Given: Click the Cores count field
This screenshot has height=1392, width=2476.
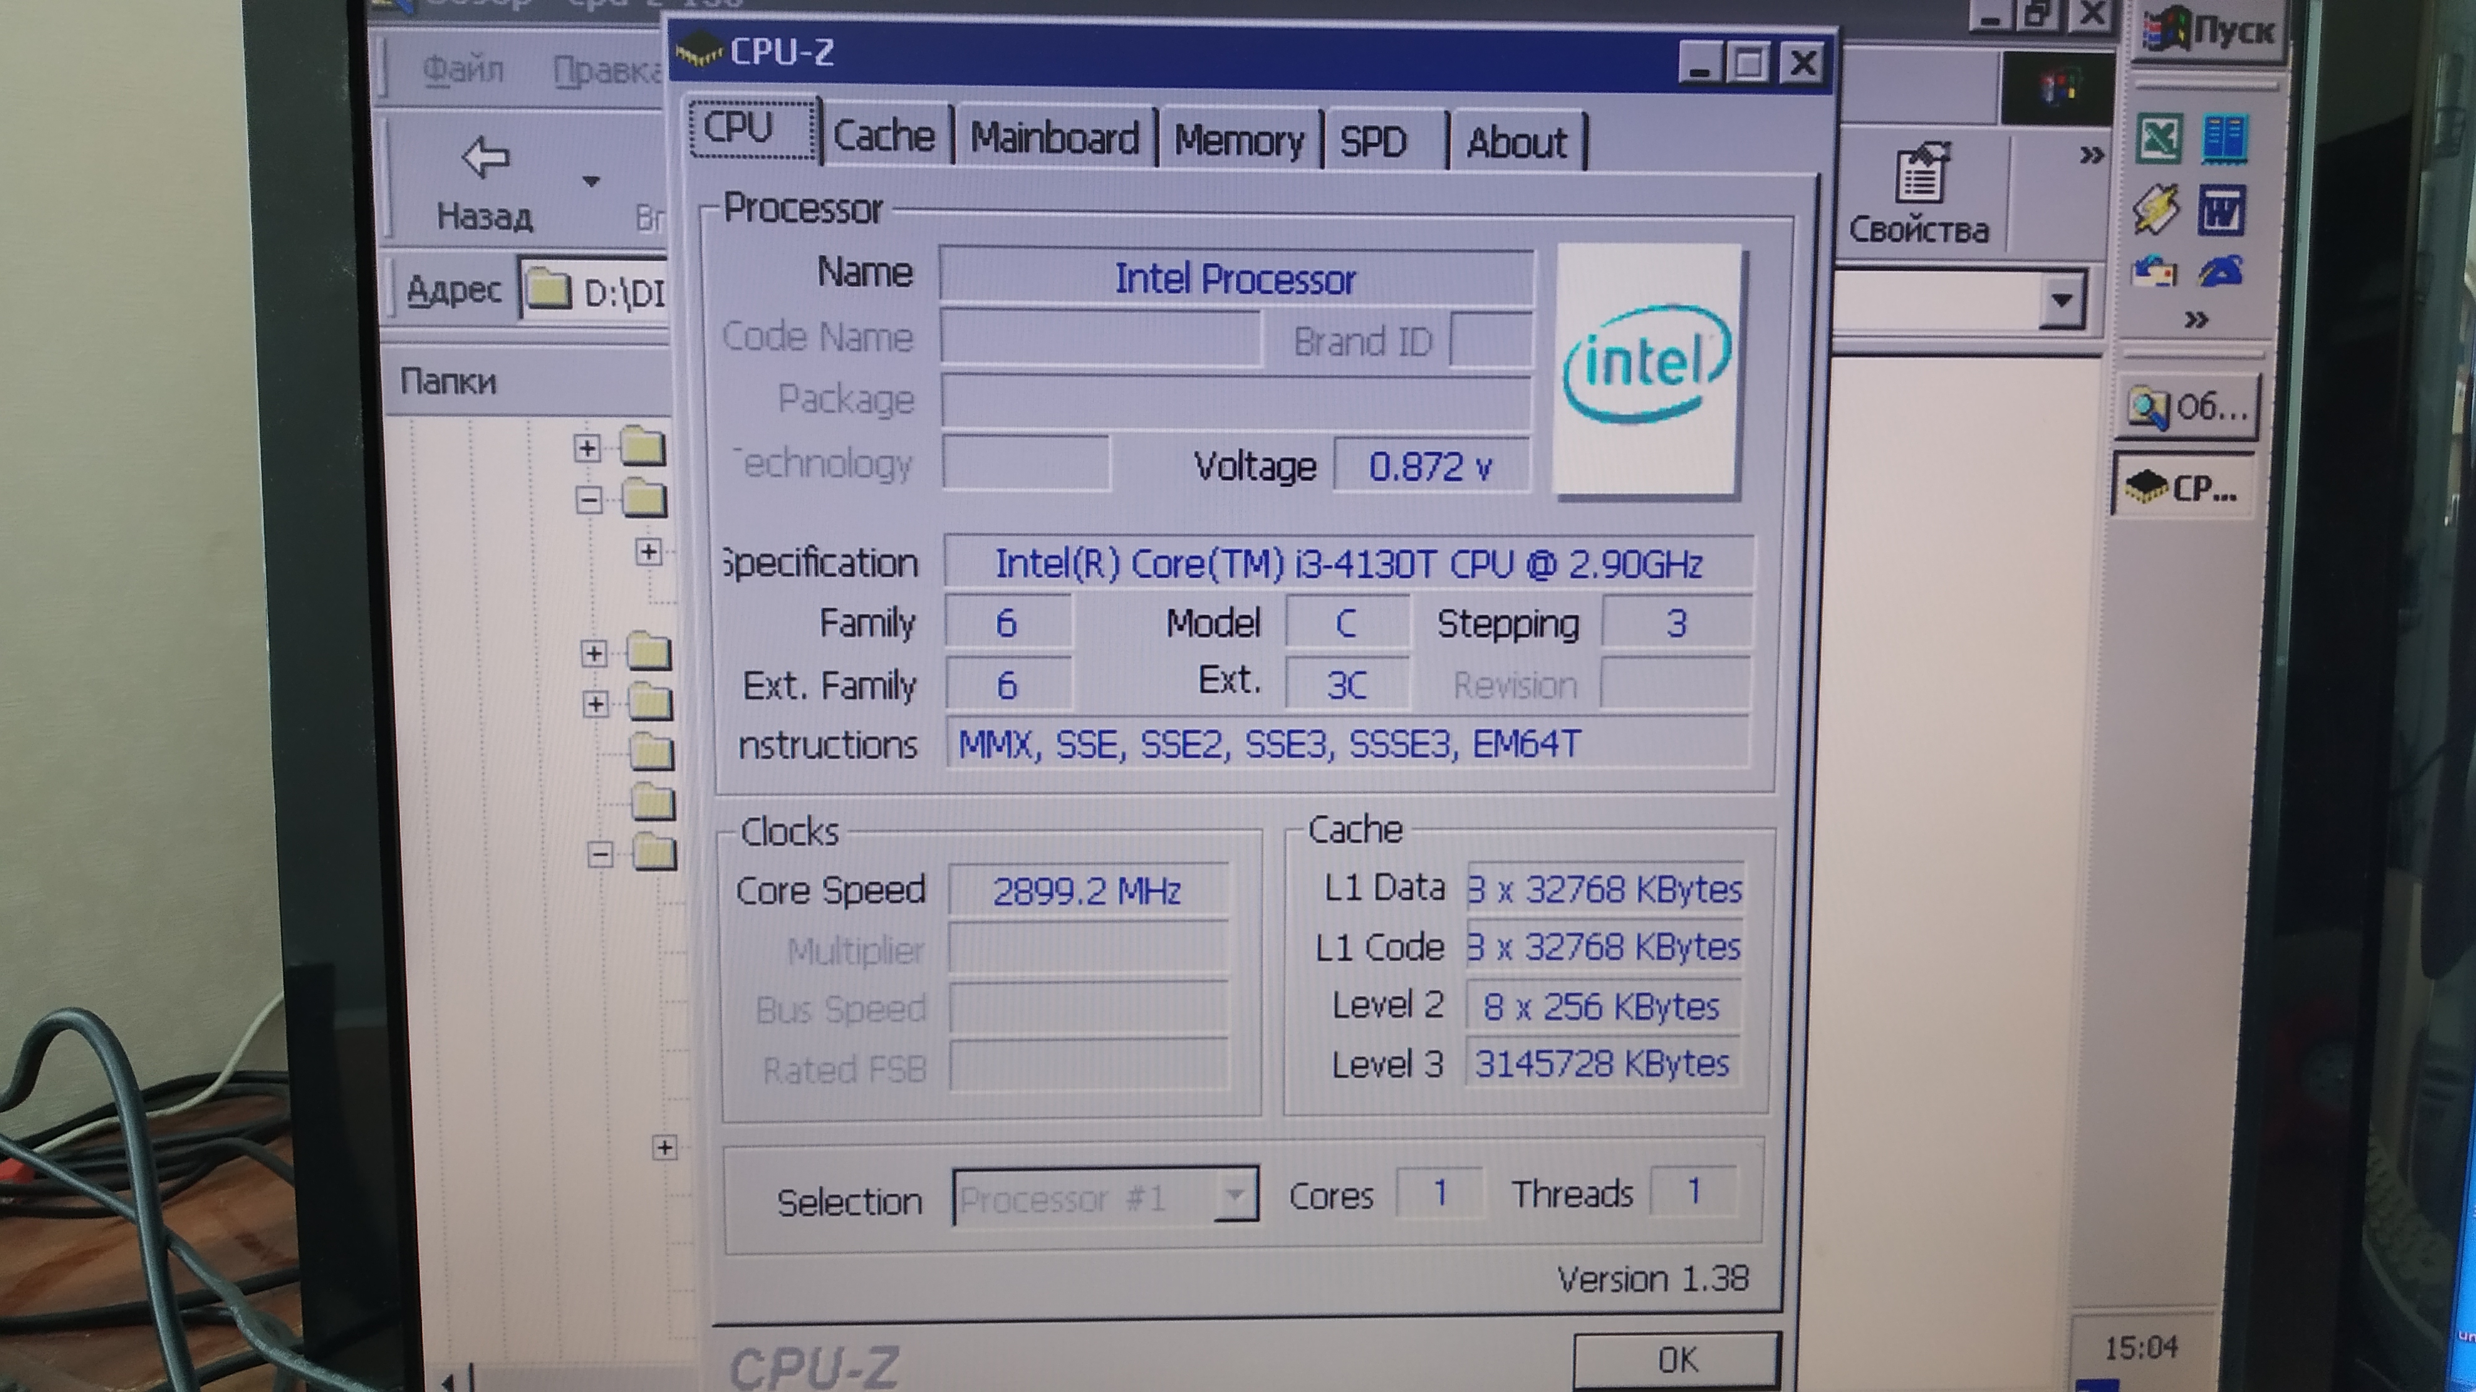Looking at the screenshot, I should 1439,1193.
